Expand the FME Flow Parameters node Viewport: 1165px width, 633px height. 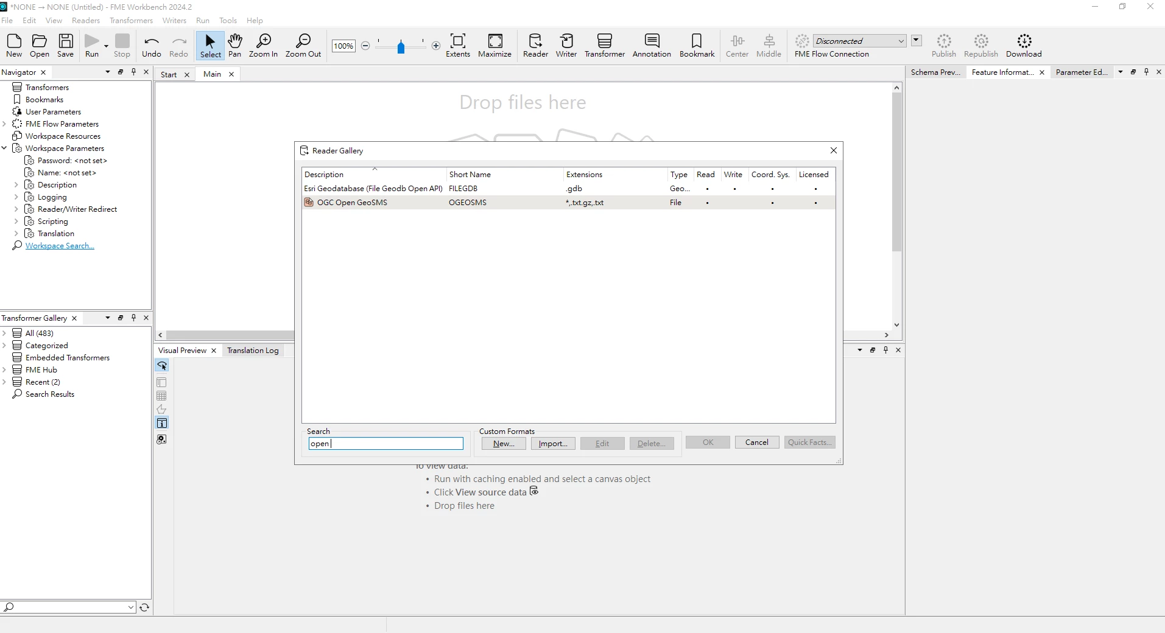pyautogui.click(x=4, y=124)
